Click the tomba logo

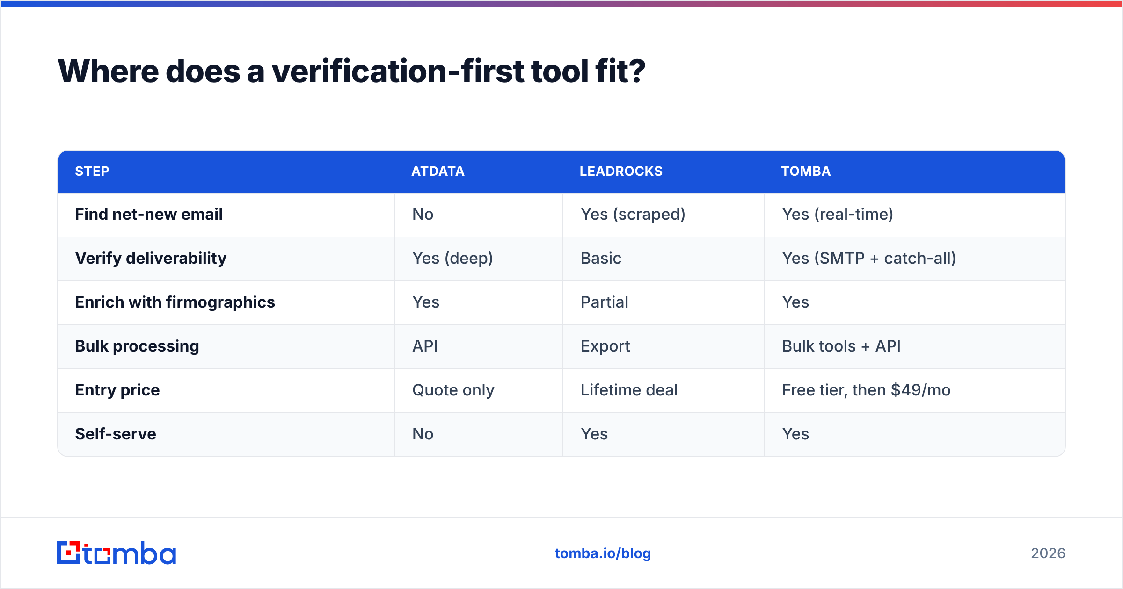click(x=117, y=553)
